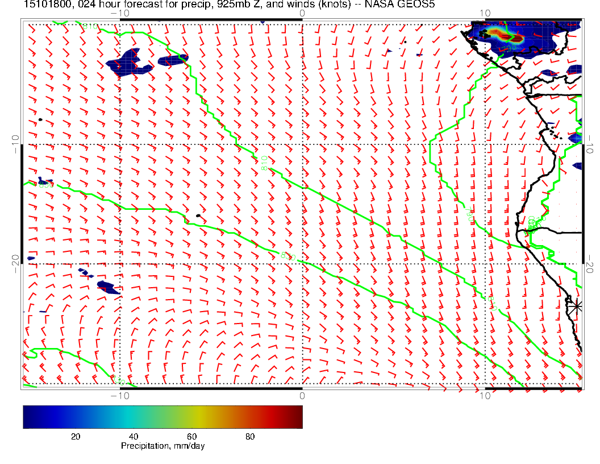This screenshot has width=600, height=464.
Task: Click the green 790 contour label right of center
Action: 469,216
